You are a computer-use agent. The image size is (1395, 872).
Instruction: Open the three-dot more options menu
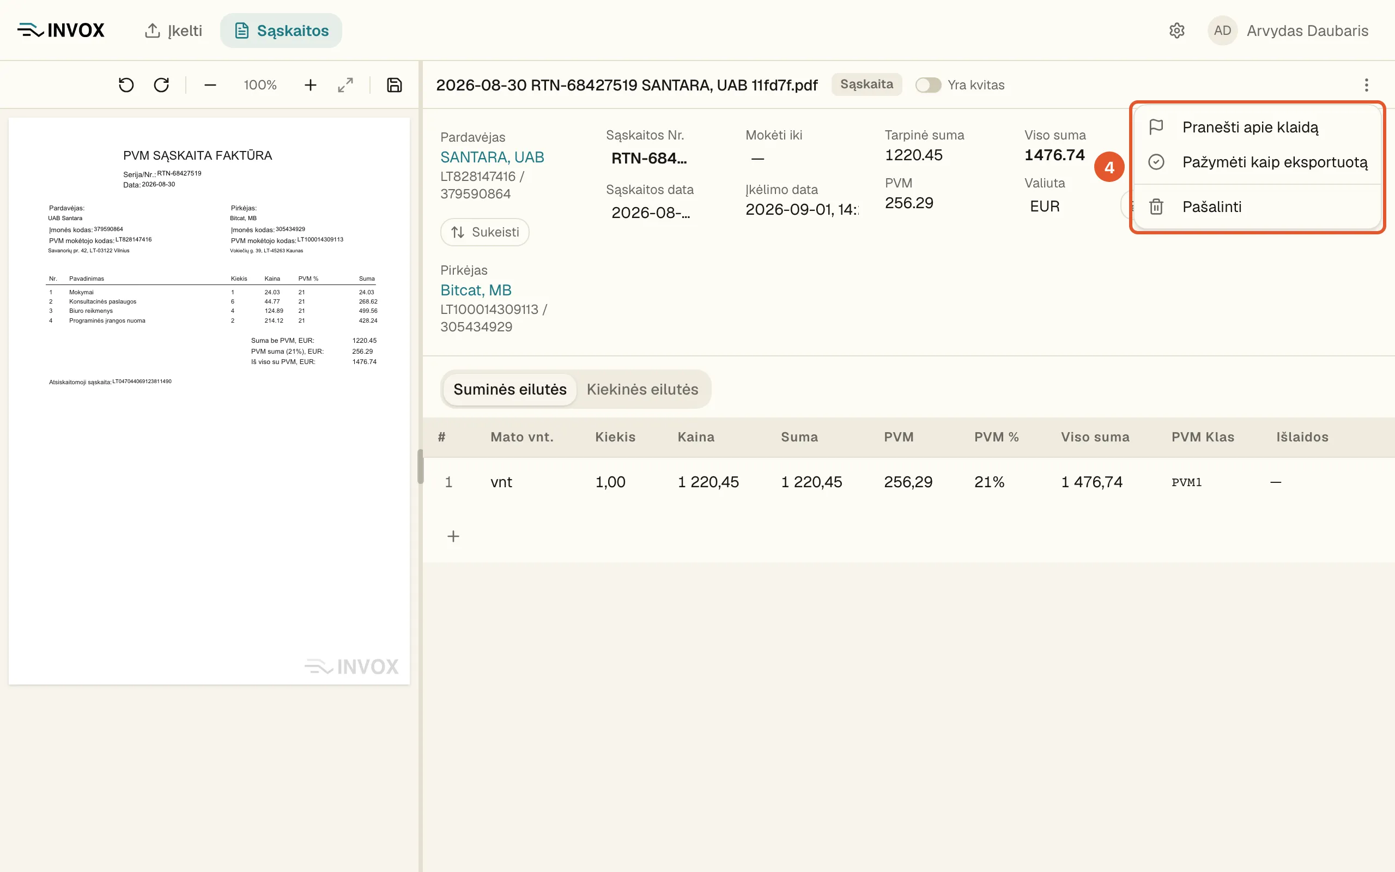1366,86
